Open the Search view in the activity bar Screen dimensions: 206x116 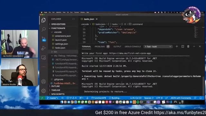click(x=44, y=29)
